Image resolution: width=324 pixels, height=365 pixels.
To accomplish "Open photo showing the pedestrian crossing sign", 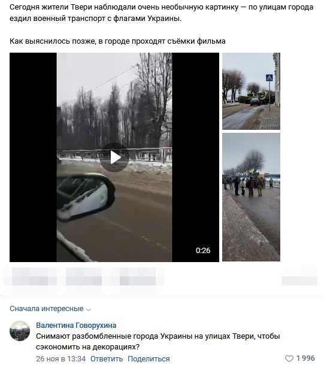I will tap(251, 91).
